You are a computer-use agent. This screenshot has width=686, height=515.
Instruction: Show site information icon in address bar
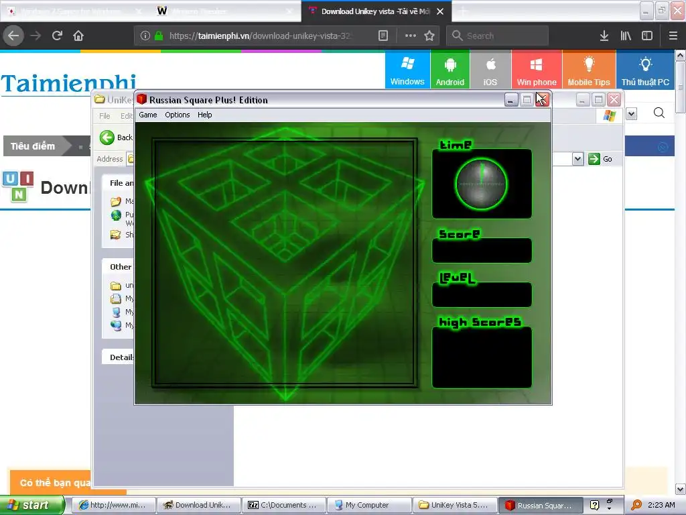145,36
